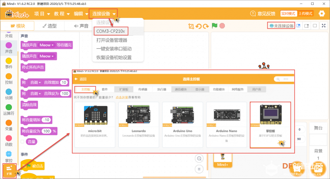
Task: Toggle the 音量 reporter checkbox
Action: tap(22, 142)
